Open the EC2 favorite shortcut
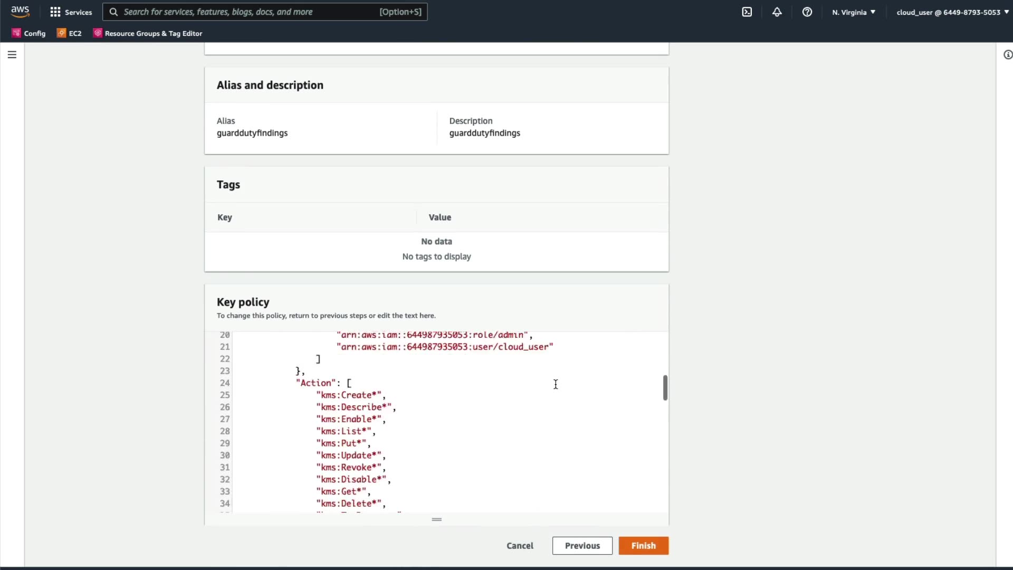 click(x=69, y=33)
